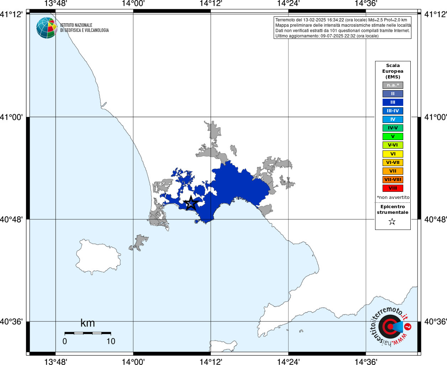Click the large blue intensity III Naples area
Screen dimensions: 447x365
click(235, 185)
